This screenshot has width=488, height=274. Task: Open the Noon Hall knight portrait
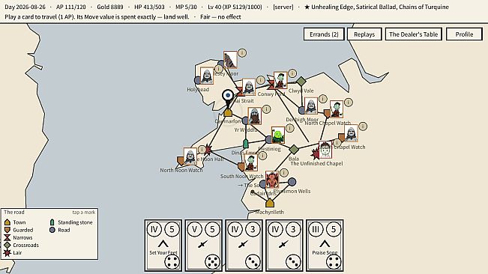tap(190, 156)
